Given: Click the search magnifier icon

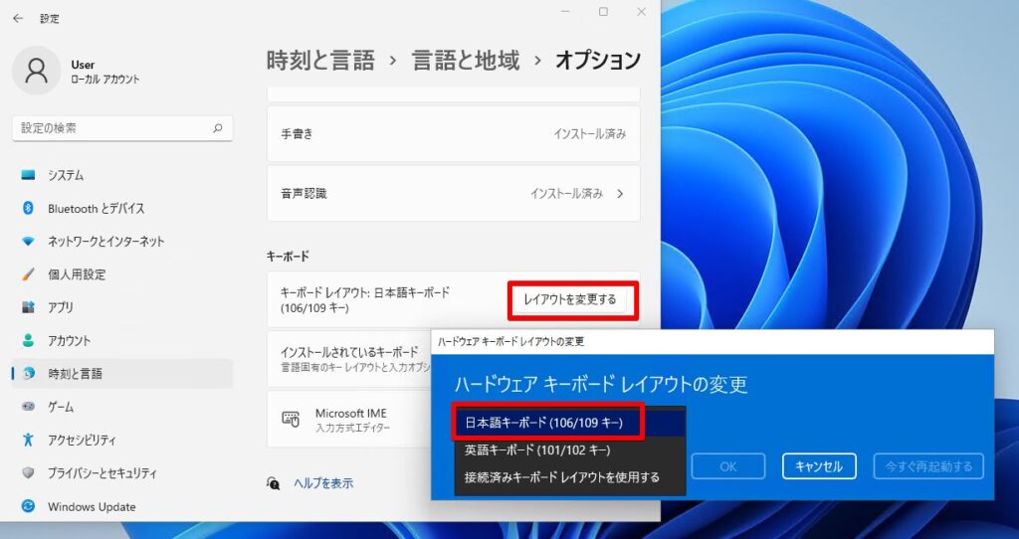Looking at the screenshot, I should tap(218, 128).
